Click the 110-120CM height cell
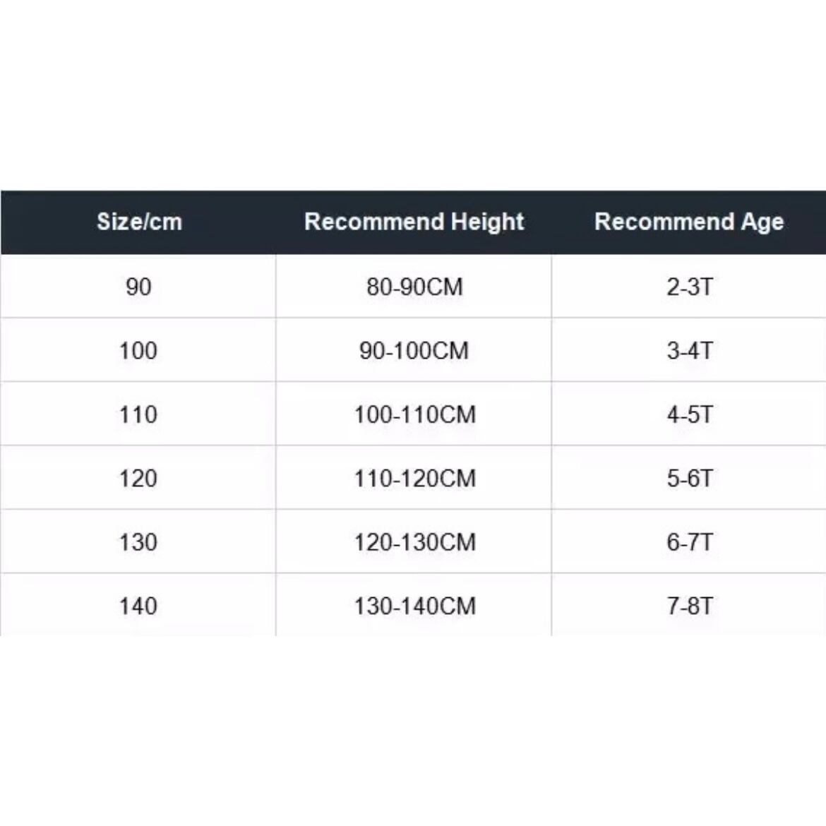 pos(414,478)
